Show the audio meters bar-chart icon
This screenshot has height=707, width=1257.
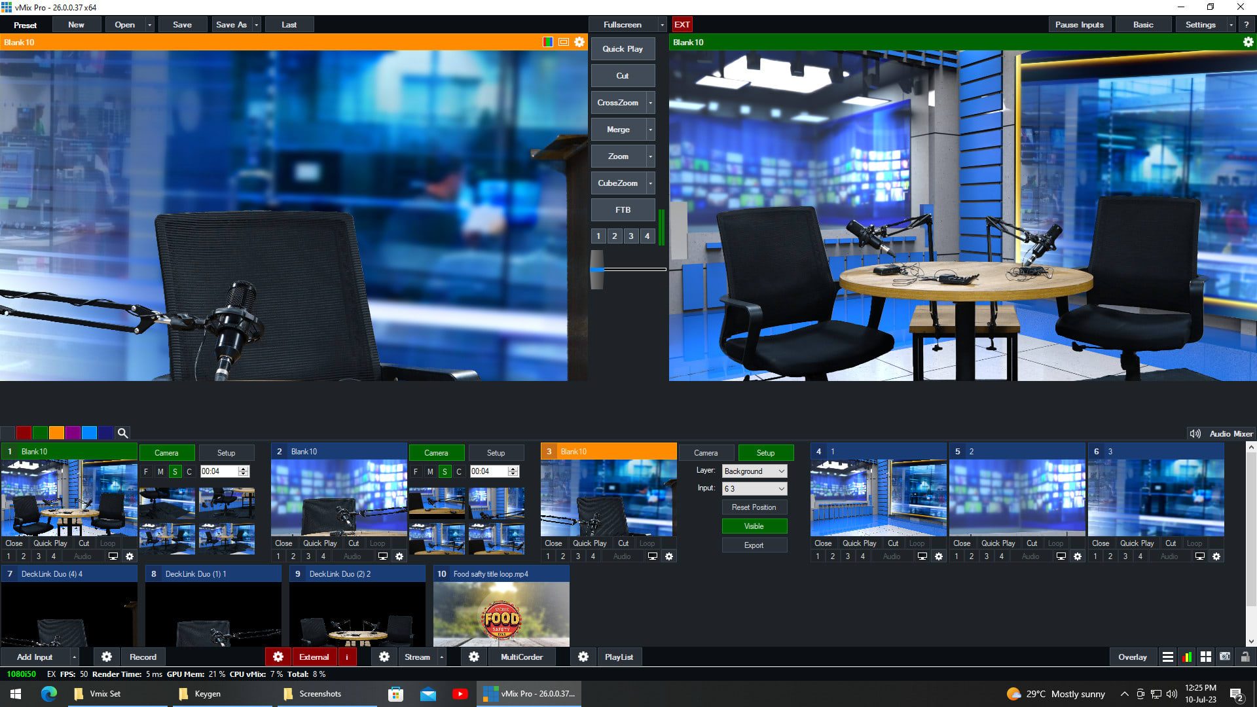[1186, 657]
